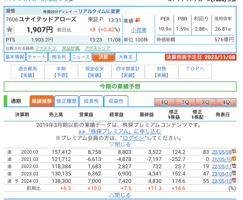Click the 3Q quarter button
Image resolution: width=243 pixels, height=200 pixels.
pos(206,102)
